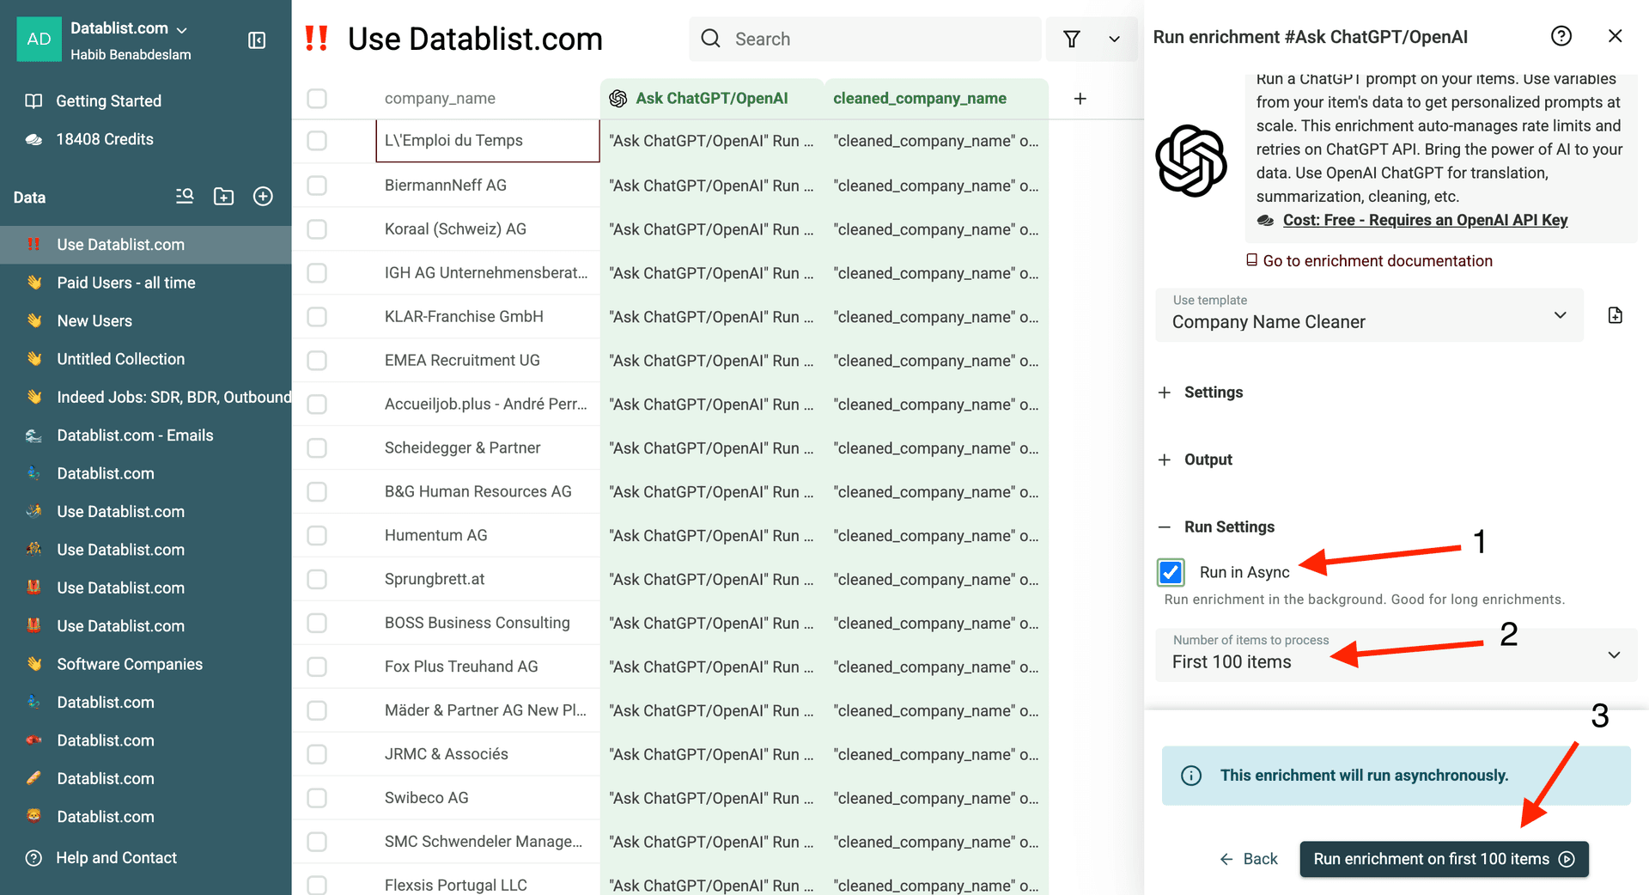
Task: Add a new column with plus icon
Action: (1080, 99)
